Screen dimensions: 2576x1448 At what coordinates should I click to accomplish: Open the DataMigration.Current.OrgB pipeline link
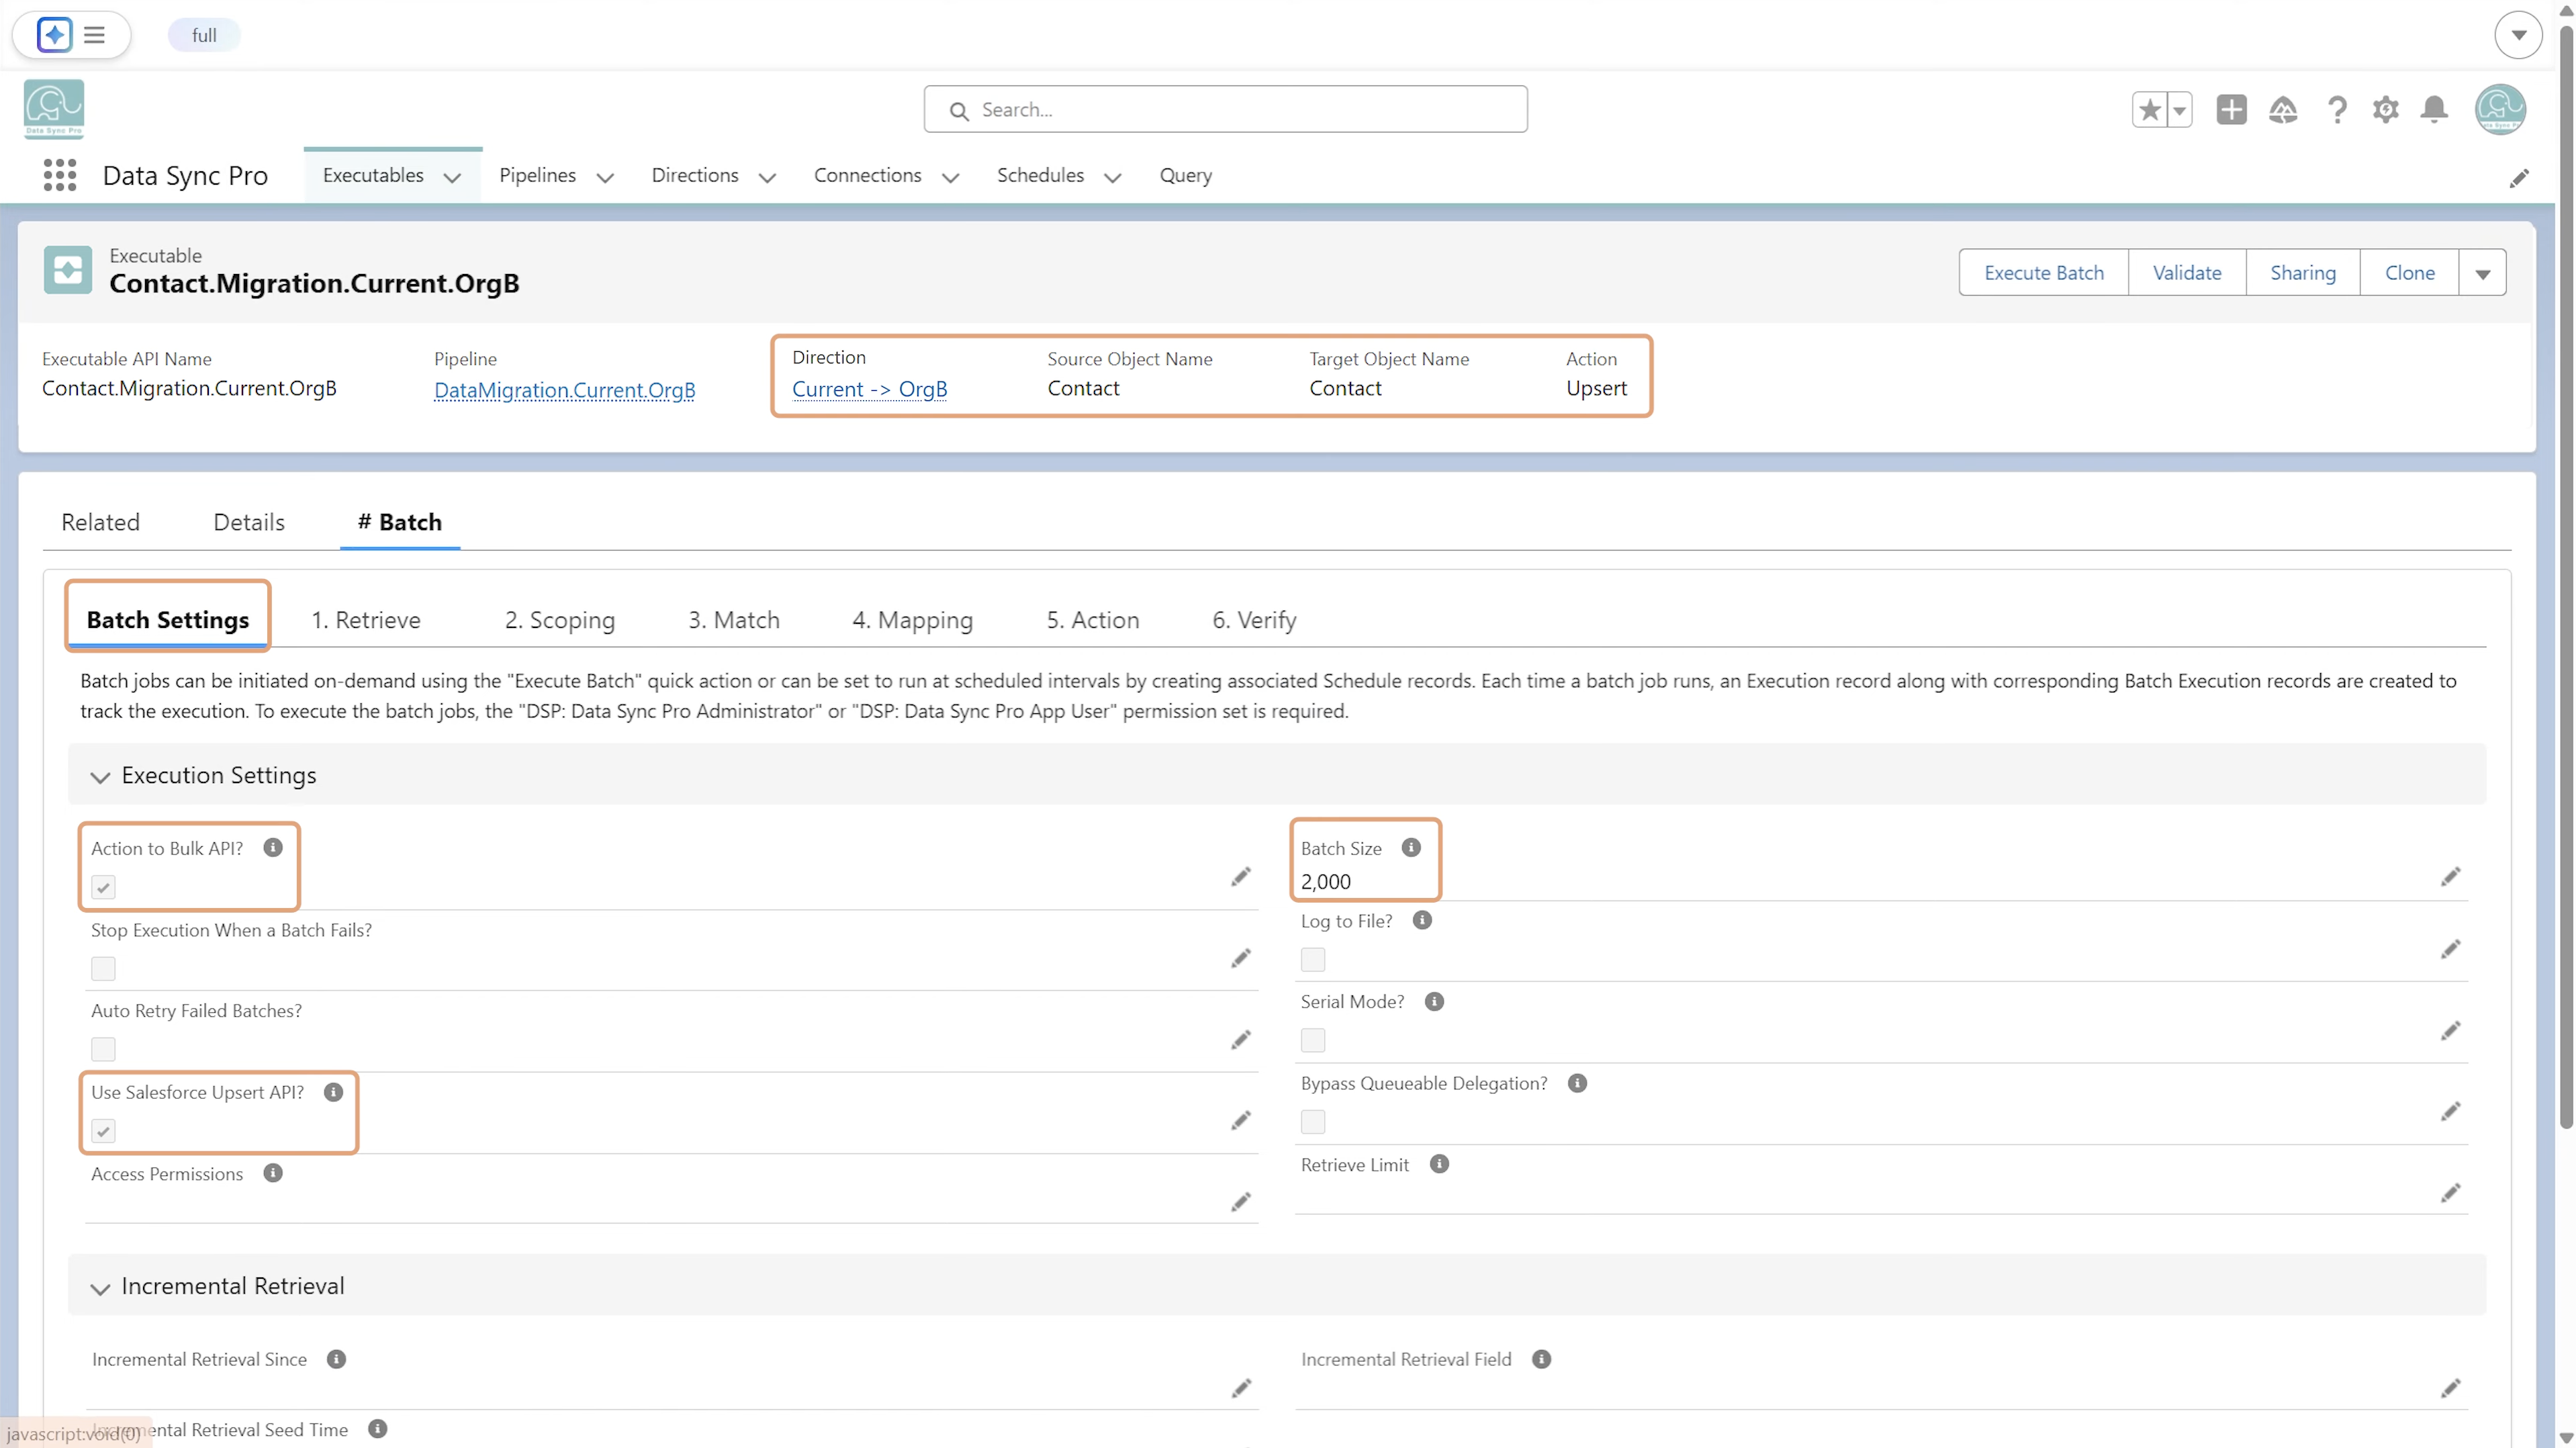[x=564, y=390]
